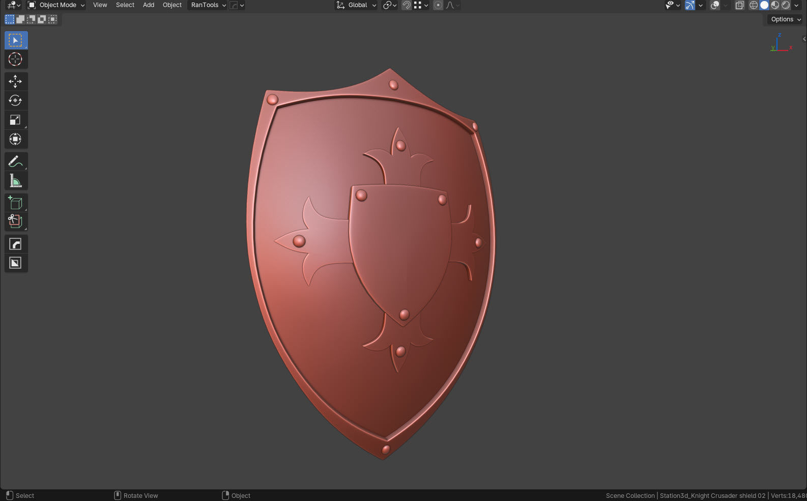Switch to solid viewport shading
807x501 pixels.
pos(764,5)
